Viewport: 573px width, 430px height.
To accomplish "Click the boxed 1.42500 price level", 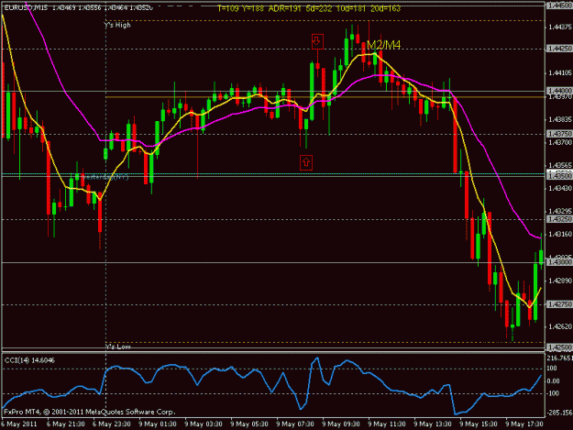I will coord(559,347).
